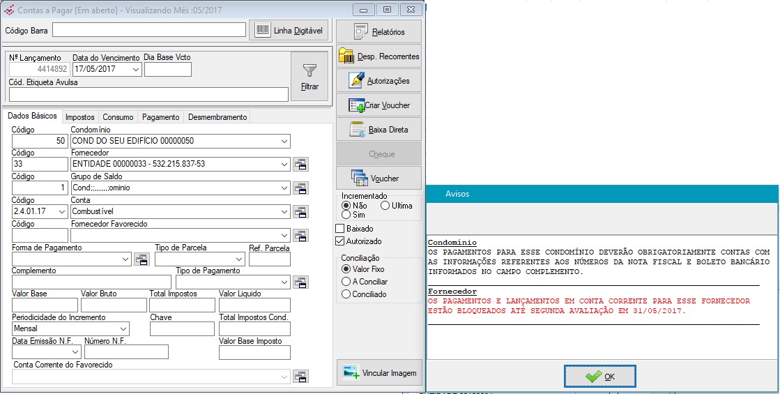Open Relatórios reports
780x394 pixels.
[378, 32]
